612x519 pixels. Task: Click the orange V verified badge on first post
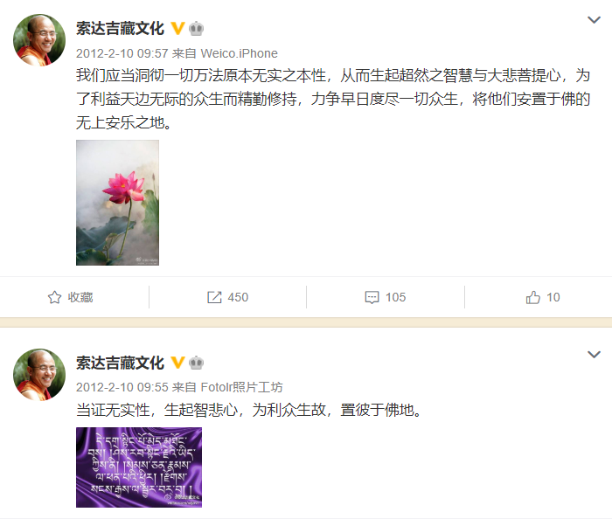pos(177,28)
